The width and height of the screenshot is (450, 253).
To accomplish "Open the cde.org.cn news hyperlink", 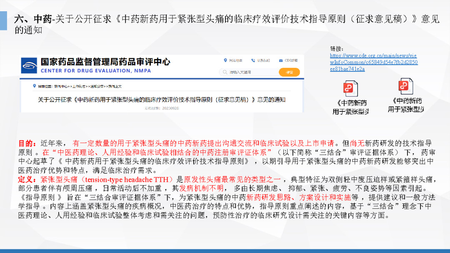I will coord(373,62).
